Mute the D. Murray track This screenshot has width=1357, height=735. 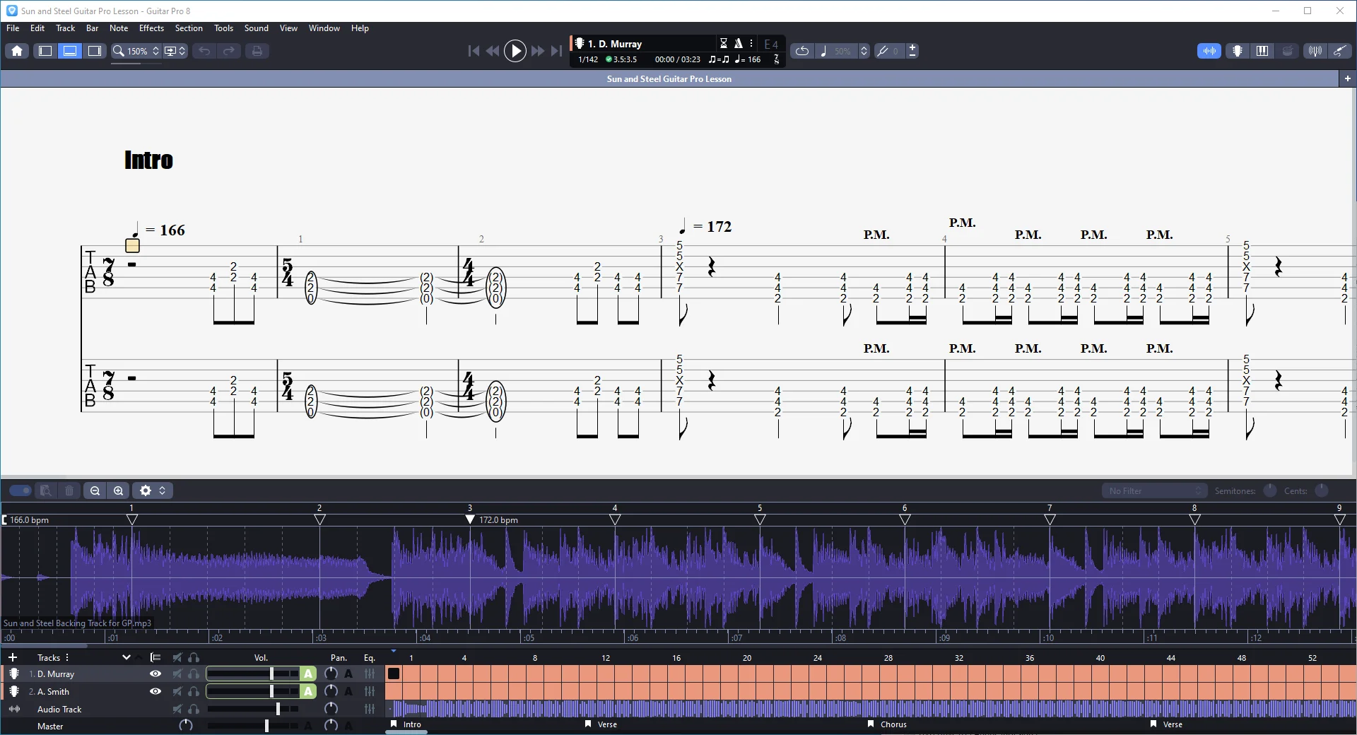point(177,674)
